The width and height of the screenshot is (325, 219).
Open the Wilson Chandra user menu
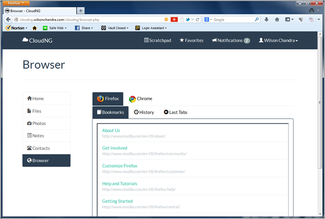point(278,40)
